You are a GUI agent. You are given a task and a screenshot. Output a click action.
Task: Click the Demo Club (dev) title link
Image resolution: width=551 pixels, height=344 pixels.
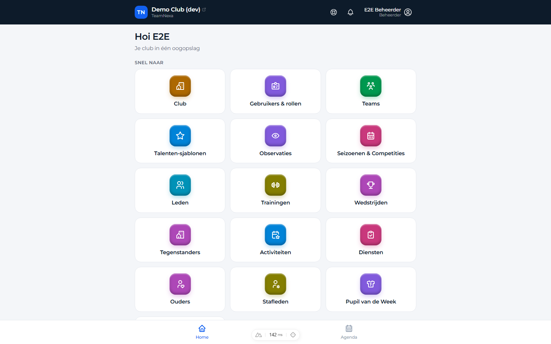tap(176, 9)
